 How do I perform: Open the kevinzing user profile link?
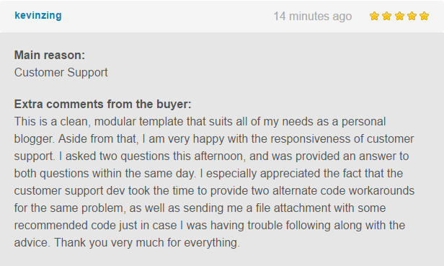(x=38, y=15)
